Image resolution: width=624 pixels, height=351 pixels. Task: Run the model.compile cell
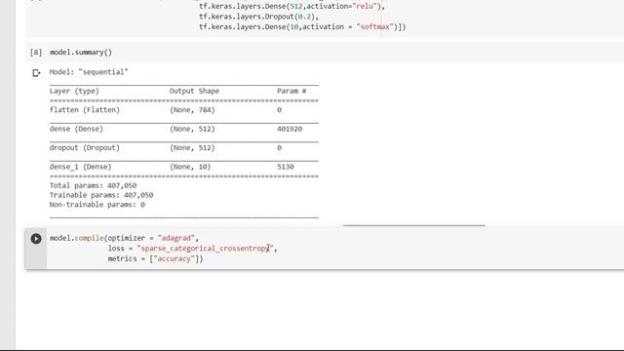coord(36,238)
